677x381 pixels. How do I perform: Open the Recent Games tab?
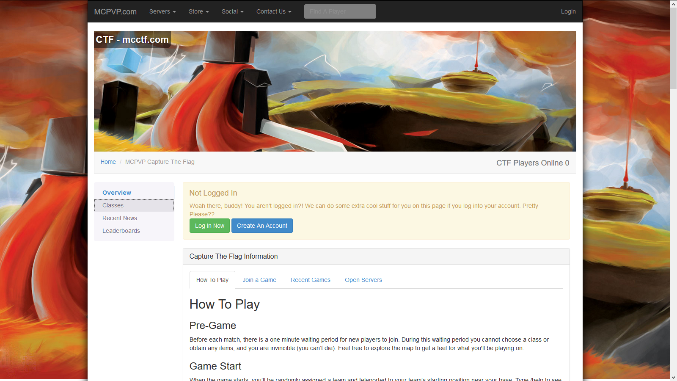click(310, 280)
